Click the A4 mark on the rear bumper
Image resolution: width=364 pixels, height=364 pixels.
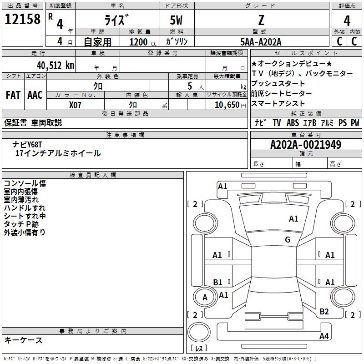pos(324,336)
